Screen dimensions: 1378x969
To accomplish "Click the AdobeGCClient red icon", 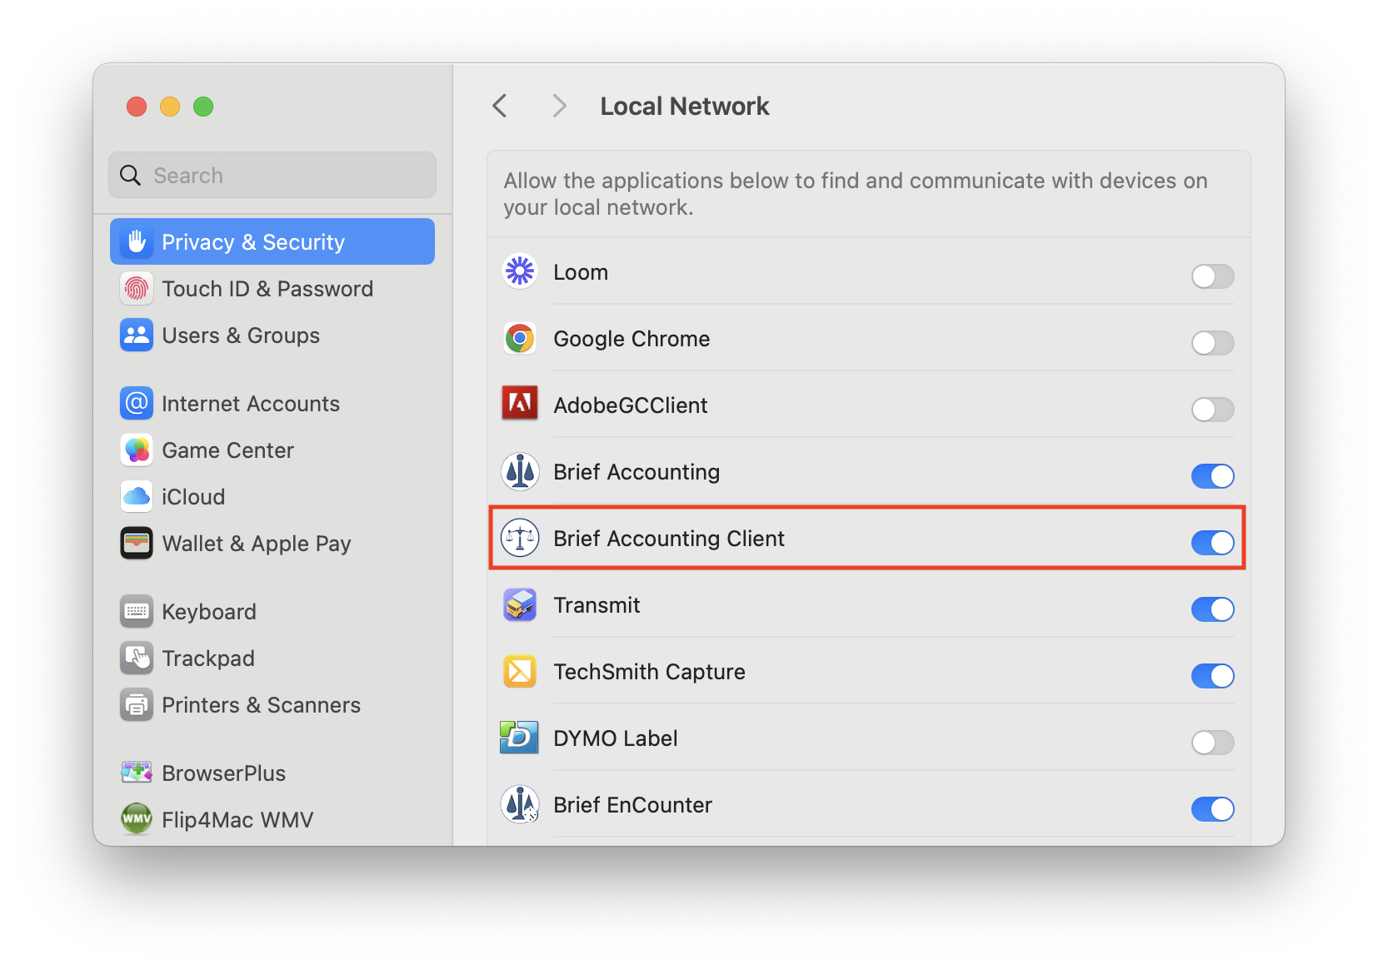I will coord(520,404).
